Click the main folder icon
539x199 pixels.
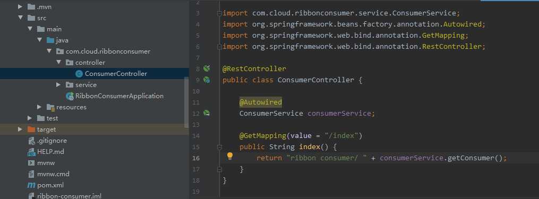pos(41,29)
